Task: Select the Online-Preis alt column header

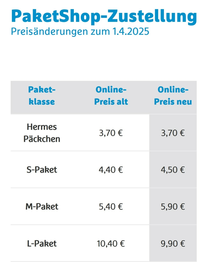Action: tap(112, 96)
